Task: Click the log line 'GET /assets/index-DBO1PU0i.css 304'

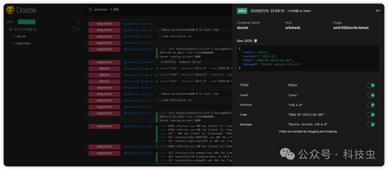Action: pyautogui.click(x=195, y=137)
